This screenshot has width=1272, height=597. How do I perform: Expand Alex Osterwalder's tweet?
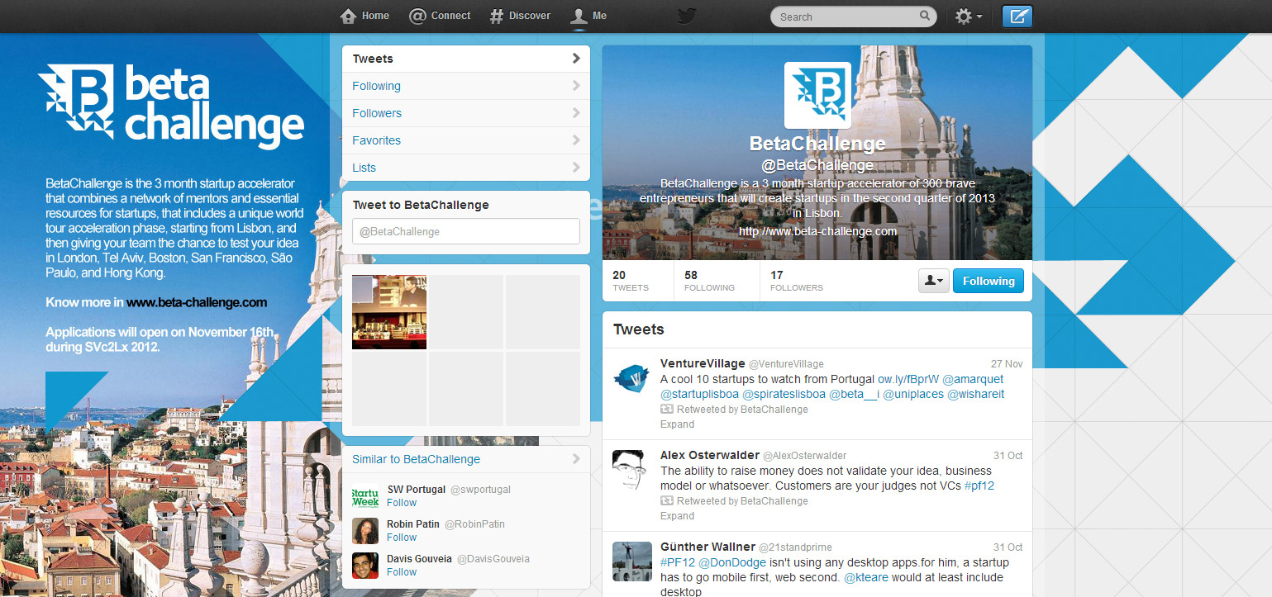click(x=676, y=515)
